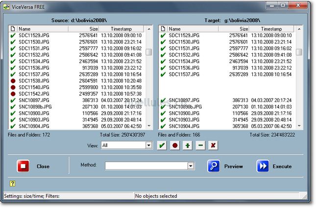The width and height of the screenshot is (316, 208).
Task: Sort Source list by Name column
Action: point(43,29)
